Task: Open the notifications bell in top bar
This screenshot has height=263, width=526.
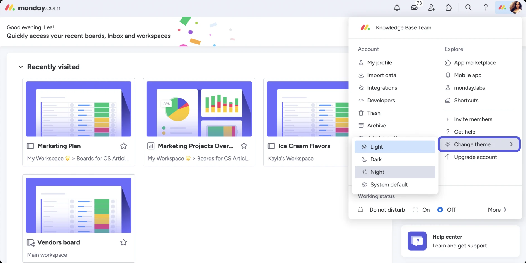Action: point(397,7)
